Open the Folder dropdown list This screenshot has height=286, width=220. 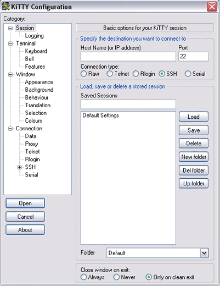(204, 253)
